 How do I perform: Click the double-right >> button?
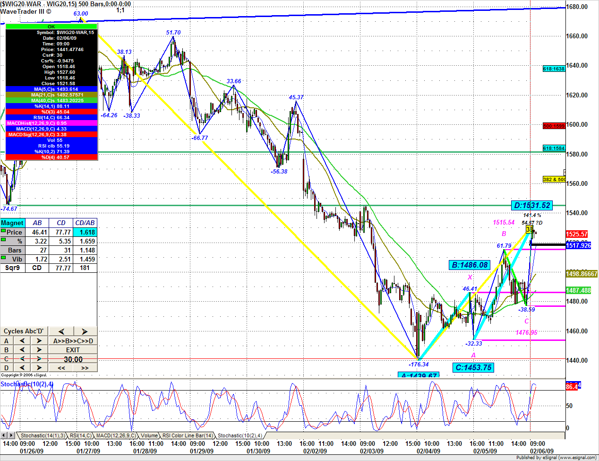coord(85,368)
